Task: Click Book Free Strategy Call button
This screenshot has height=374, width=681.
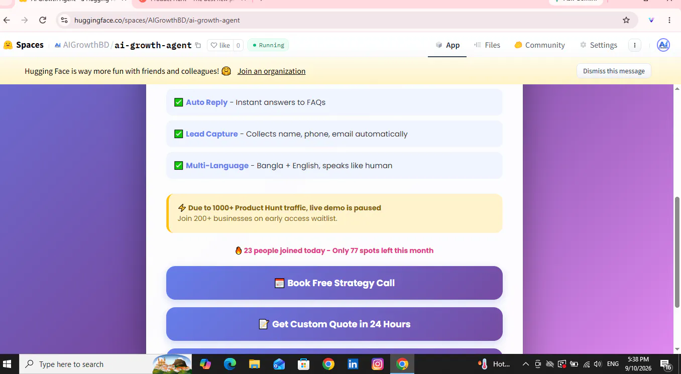Action: [x=334, y=283]
